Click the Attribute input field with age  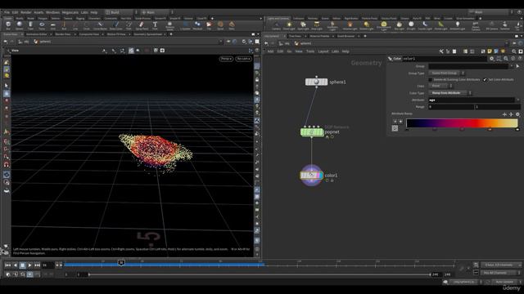(472, 100)
